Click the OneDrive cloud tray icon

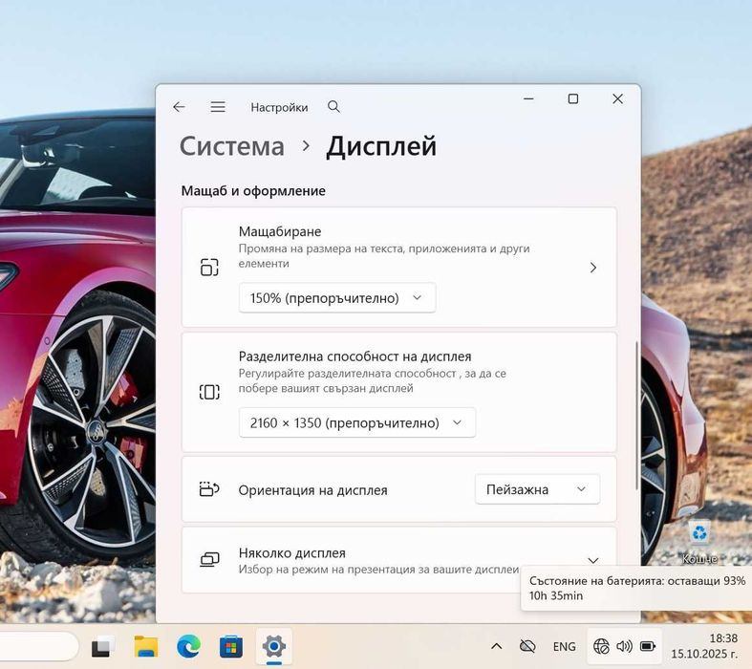(x=527, y=646)
